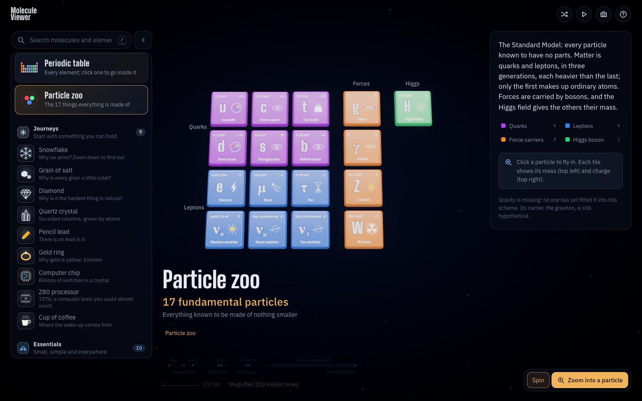Expand the Essentials section header
Screen dimensions: 642x401
pos(81,348)
